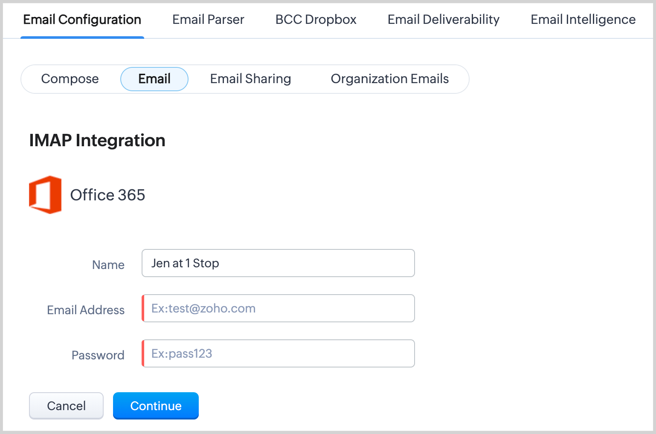The width and height of the screenshot is (656, 434).
Task: Click the IMAP Integration heading
Action: pyautogui.click(x=97, y=141)
